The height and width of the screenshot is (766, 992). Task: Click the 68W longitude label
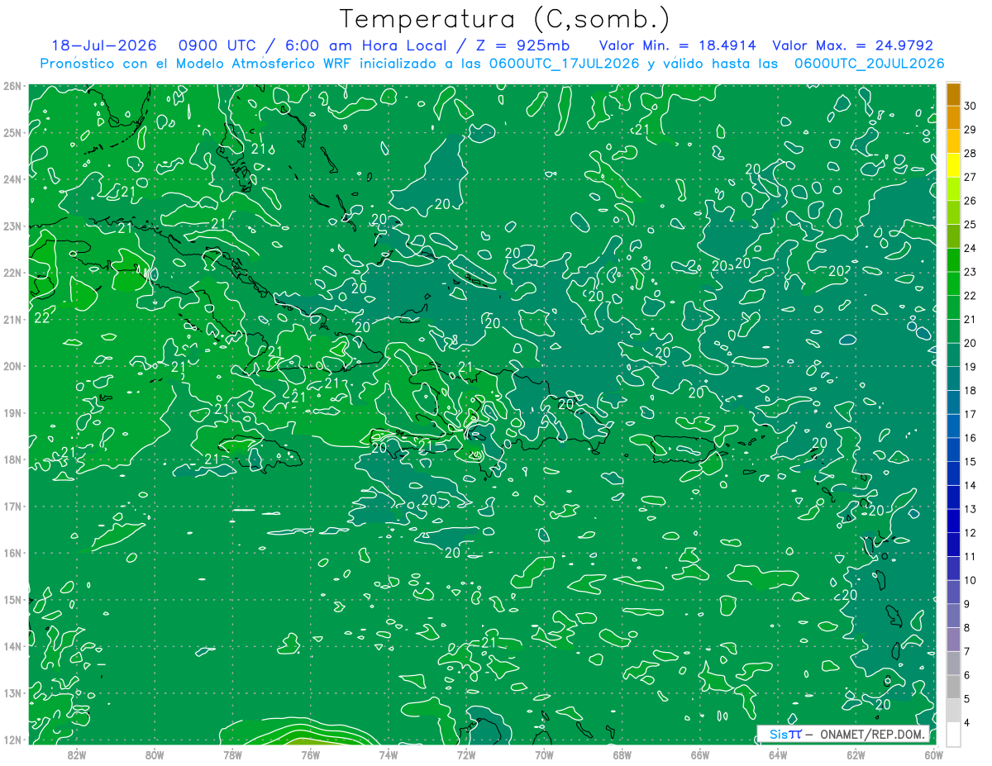coord(622,754)
